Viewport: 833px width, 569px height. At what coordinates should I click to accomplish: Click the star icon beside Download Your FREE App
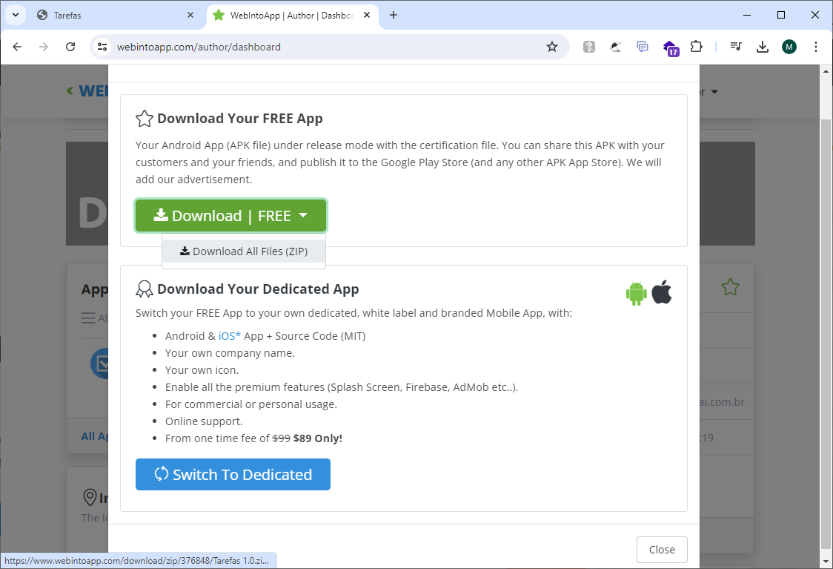coord(145,119)
